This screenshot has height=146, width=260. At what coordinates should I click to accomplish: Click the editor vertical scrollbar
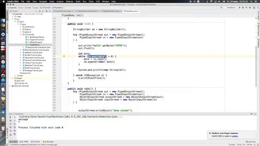tap(256, 66)
